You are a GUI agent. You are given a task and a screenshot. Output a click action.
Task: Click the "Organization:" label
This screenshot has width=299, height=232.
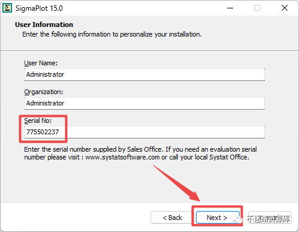44,92
